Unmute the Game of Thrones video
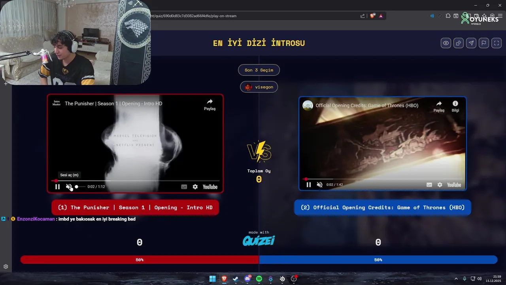The width and height of the screenshot is (506, 285). (319, 185)
